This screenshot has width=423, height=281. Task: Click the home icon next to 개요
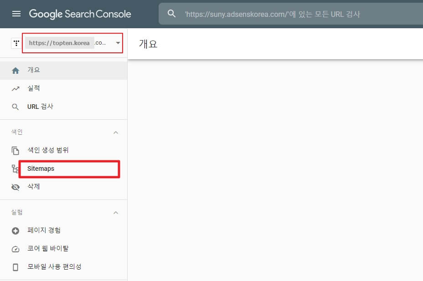pyautogui.click(x=15, y=71)
